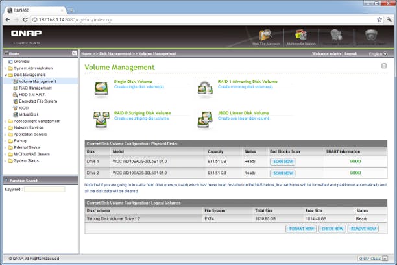Click the RAID 1 Mirroring volume icon
This screenshot has height=265, width=397.
pyautogui.click(x=205, y=89)
